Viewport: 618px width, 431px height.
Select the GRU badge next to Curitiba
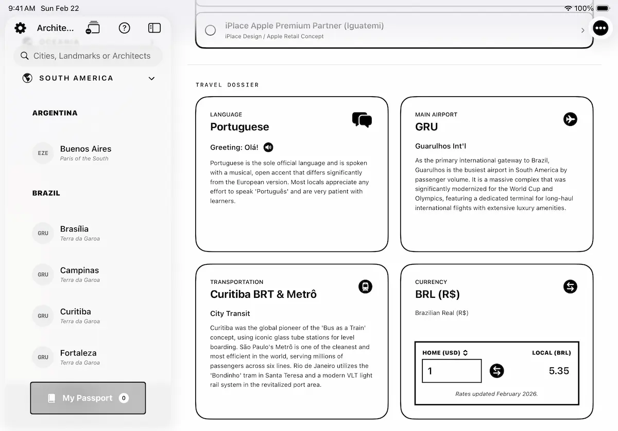pyautogui.click(x=43, y=316)
